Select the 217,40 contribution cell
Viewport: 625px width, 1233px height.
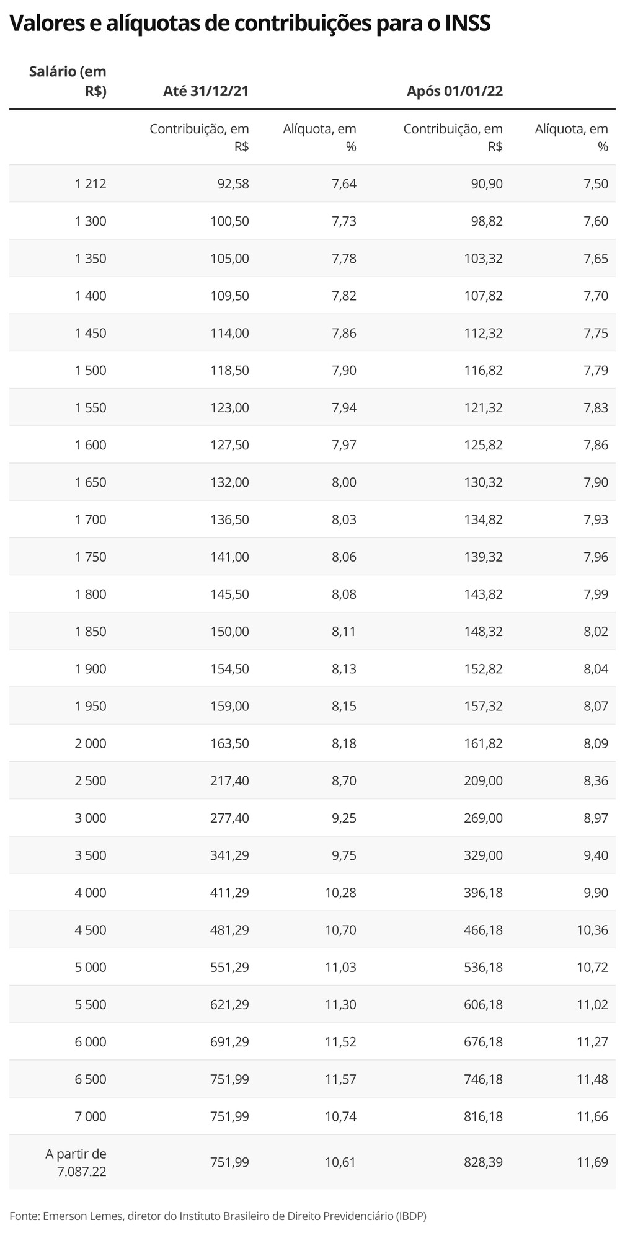point(229,780)
